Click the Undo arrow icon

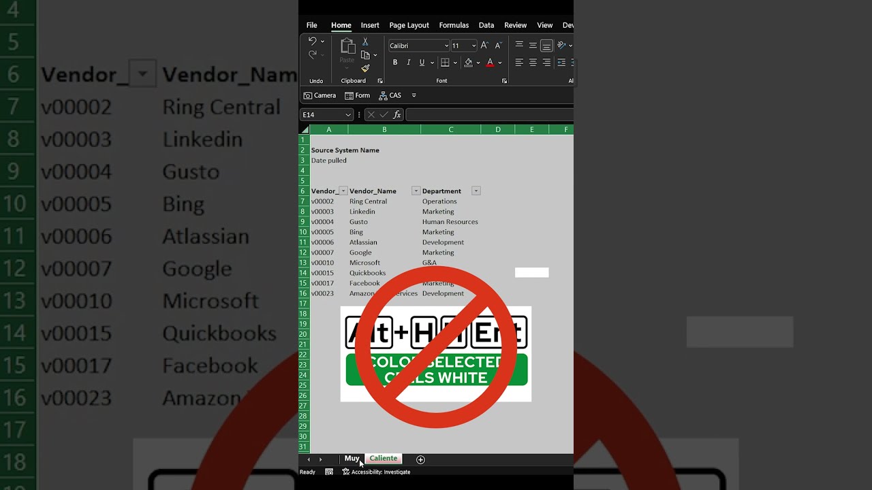tap(312, 42)
